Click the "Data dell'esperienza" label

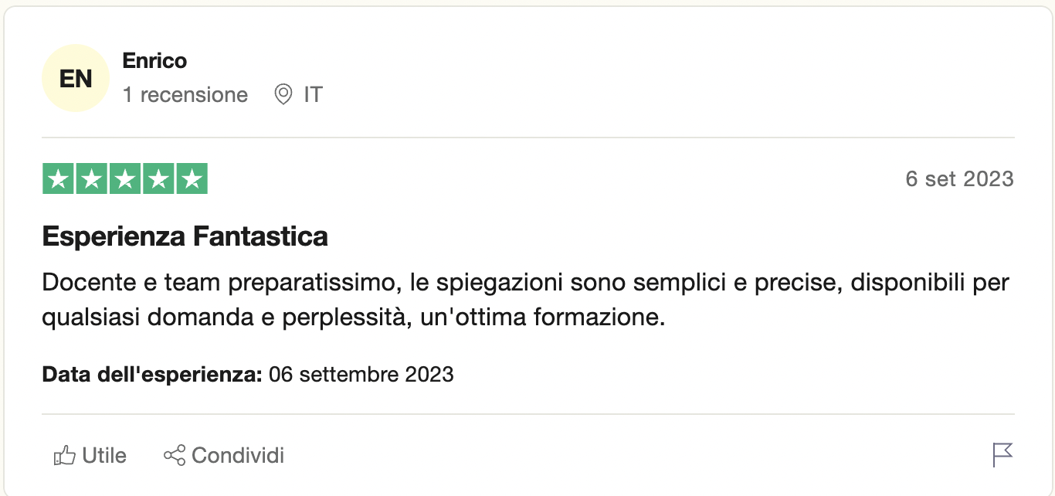click(x=153, y=375)
